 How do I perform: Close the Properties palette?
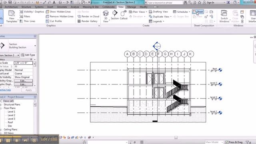pos(35,36)
